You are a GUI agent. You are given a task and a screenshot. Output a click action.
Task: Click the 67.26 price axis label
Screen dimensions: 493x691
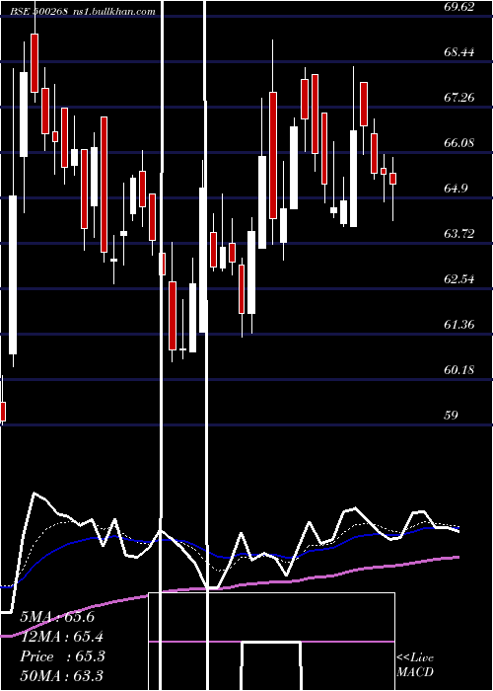[459, 98]
